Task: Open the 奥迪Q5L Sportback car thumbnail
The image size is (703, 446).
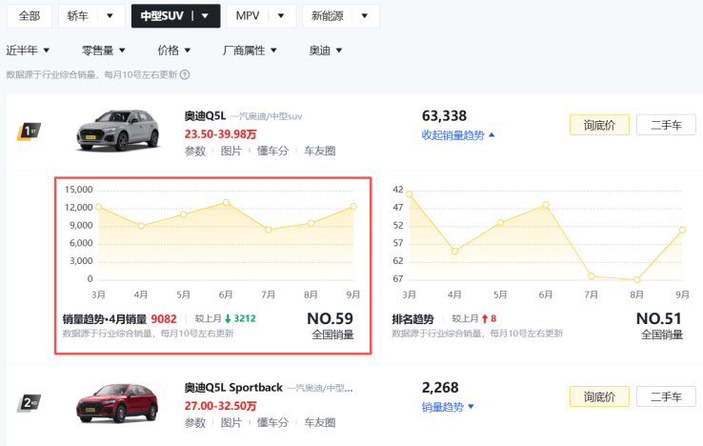Action: pos(117,403)
